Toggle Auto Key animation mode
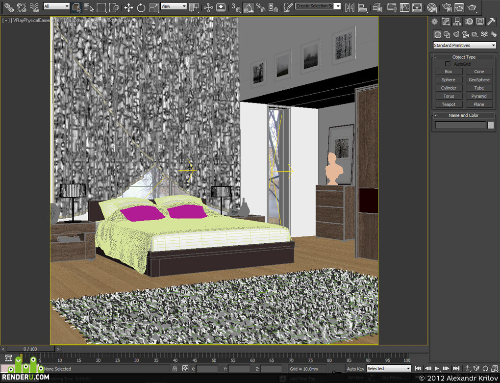The image size is (500, 383). pos(355,369)
